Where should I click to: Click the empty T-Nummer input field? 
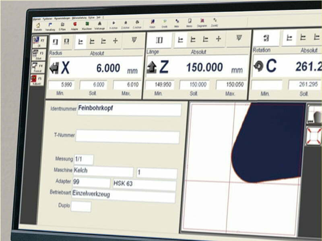pos(127,137)
